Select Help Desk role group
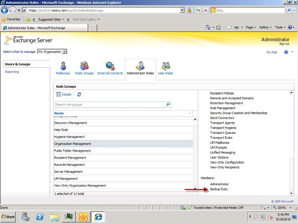Viewport: 298px width, 223px height. click(x=123, y=130)
